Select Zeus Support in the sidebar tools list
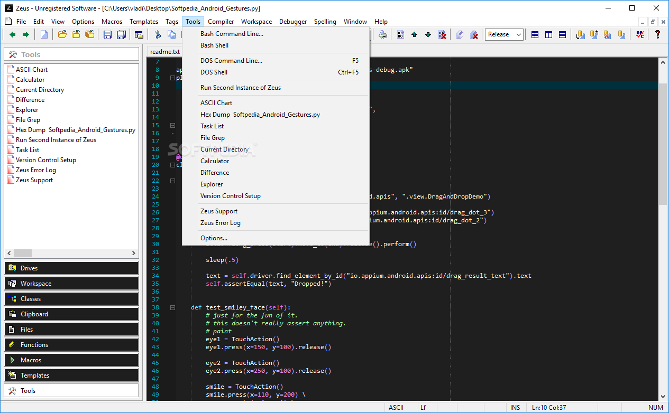Image resolution: width=669 pixels, height=413 pixels. pyautogui.click(x=34, y=180)
